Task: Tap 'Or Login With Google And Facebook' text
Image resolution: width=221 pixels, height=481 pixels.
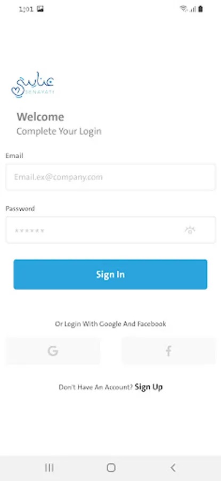Action: coord(111,324)
